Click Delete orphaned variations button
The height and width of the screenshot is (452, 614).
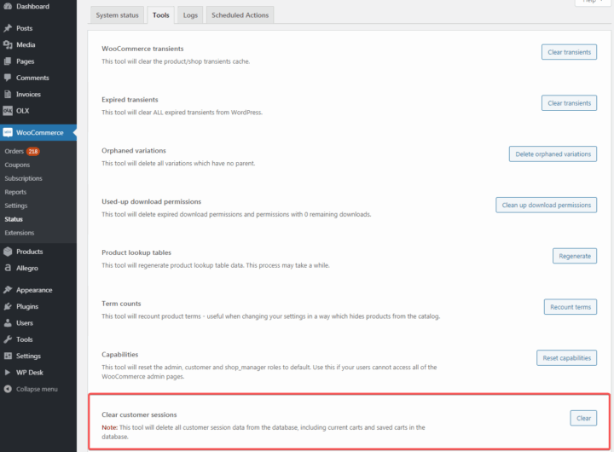coord(553,154)
